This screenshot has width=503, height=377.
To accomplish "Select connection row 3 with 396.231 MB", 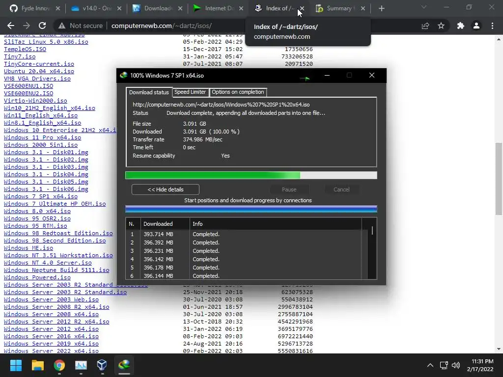I will click(244, 251).
